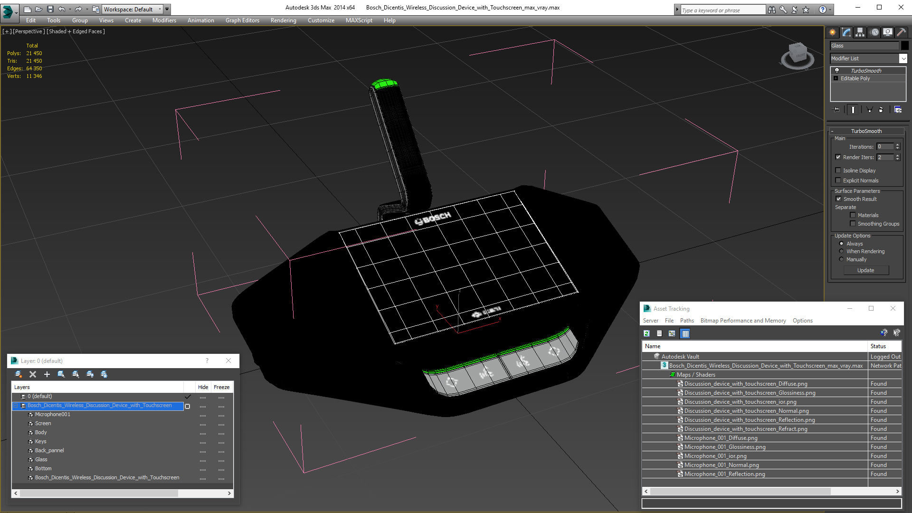Open the Motion command panel tab
The image size is (912, 513).
click(x=874, y=32)
